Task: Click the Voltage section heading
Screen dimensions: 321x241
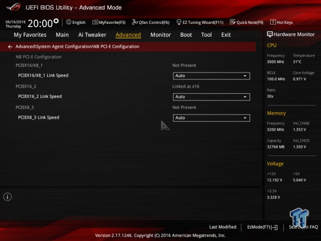Action: click(275, 164)
